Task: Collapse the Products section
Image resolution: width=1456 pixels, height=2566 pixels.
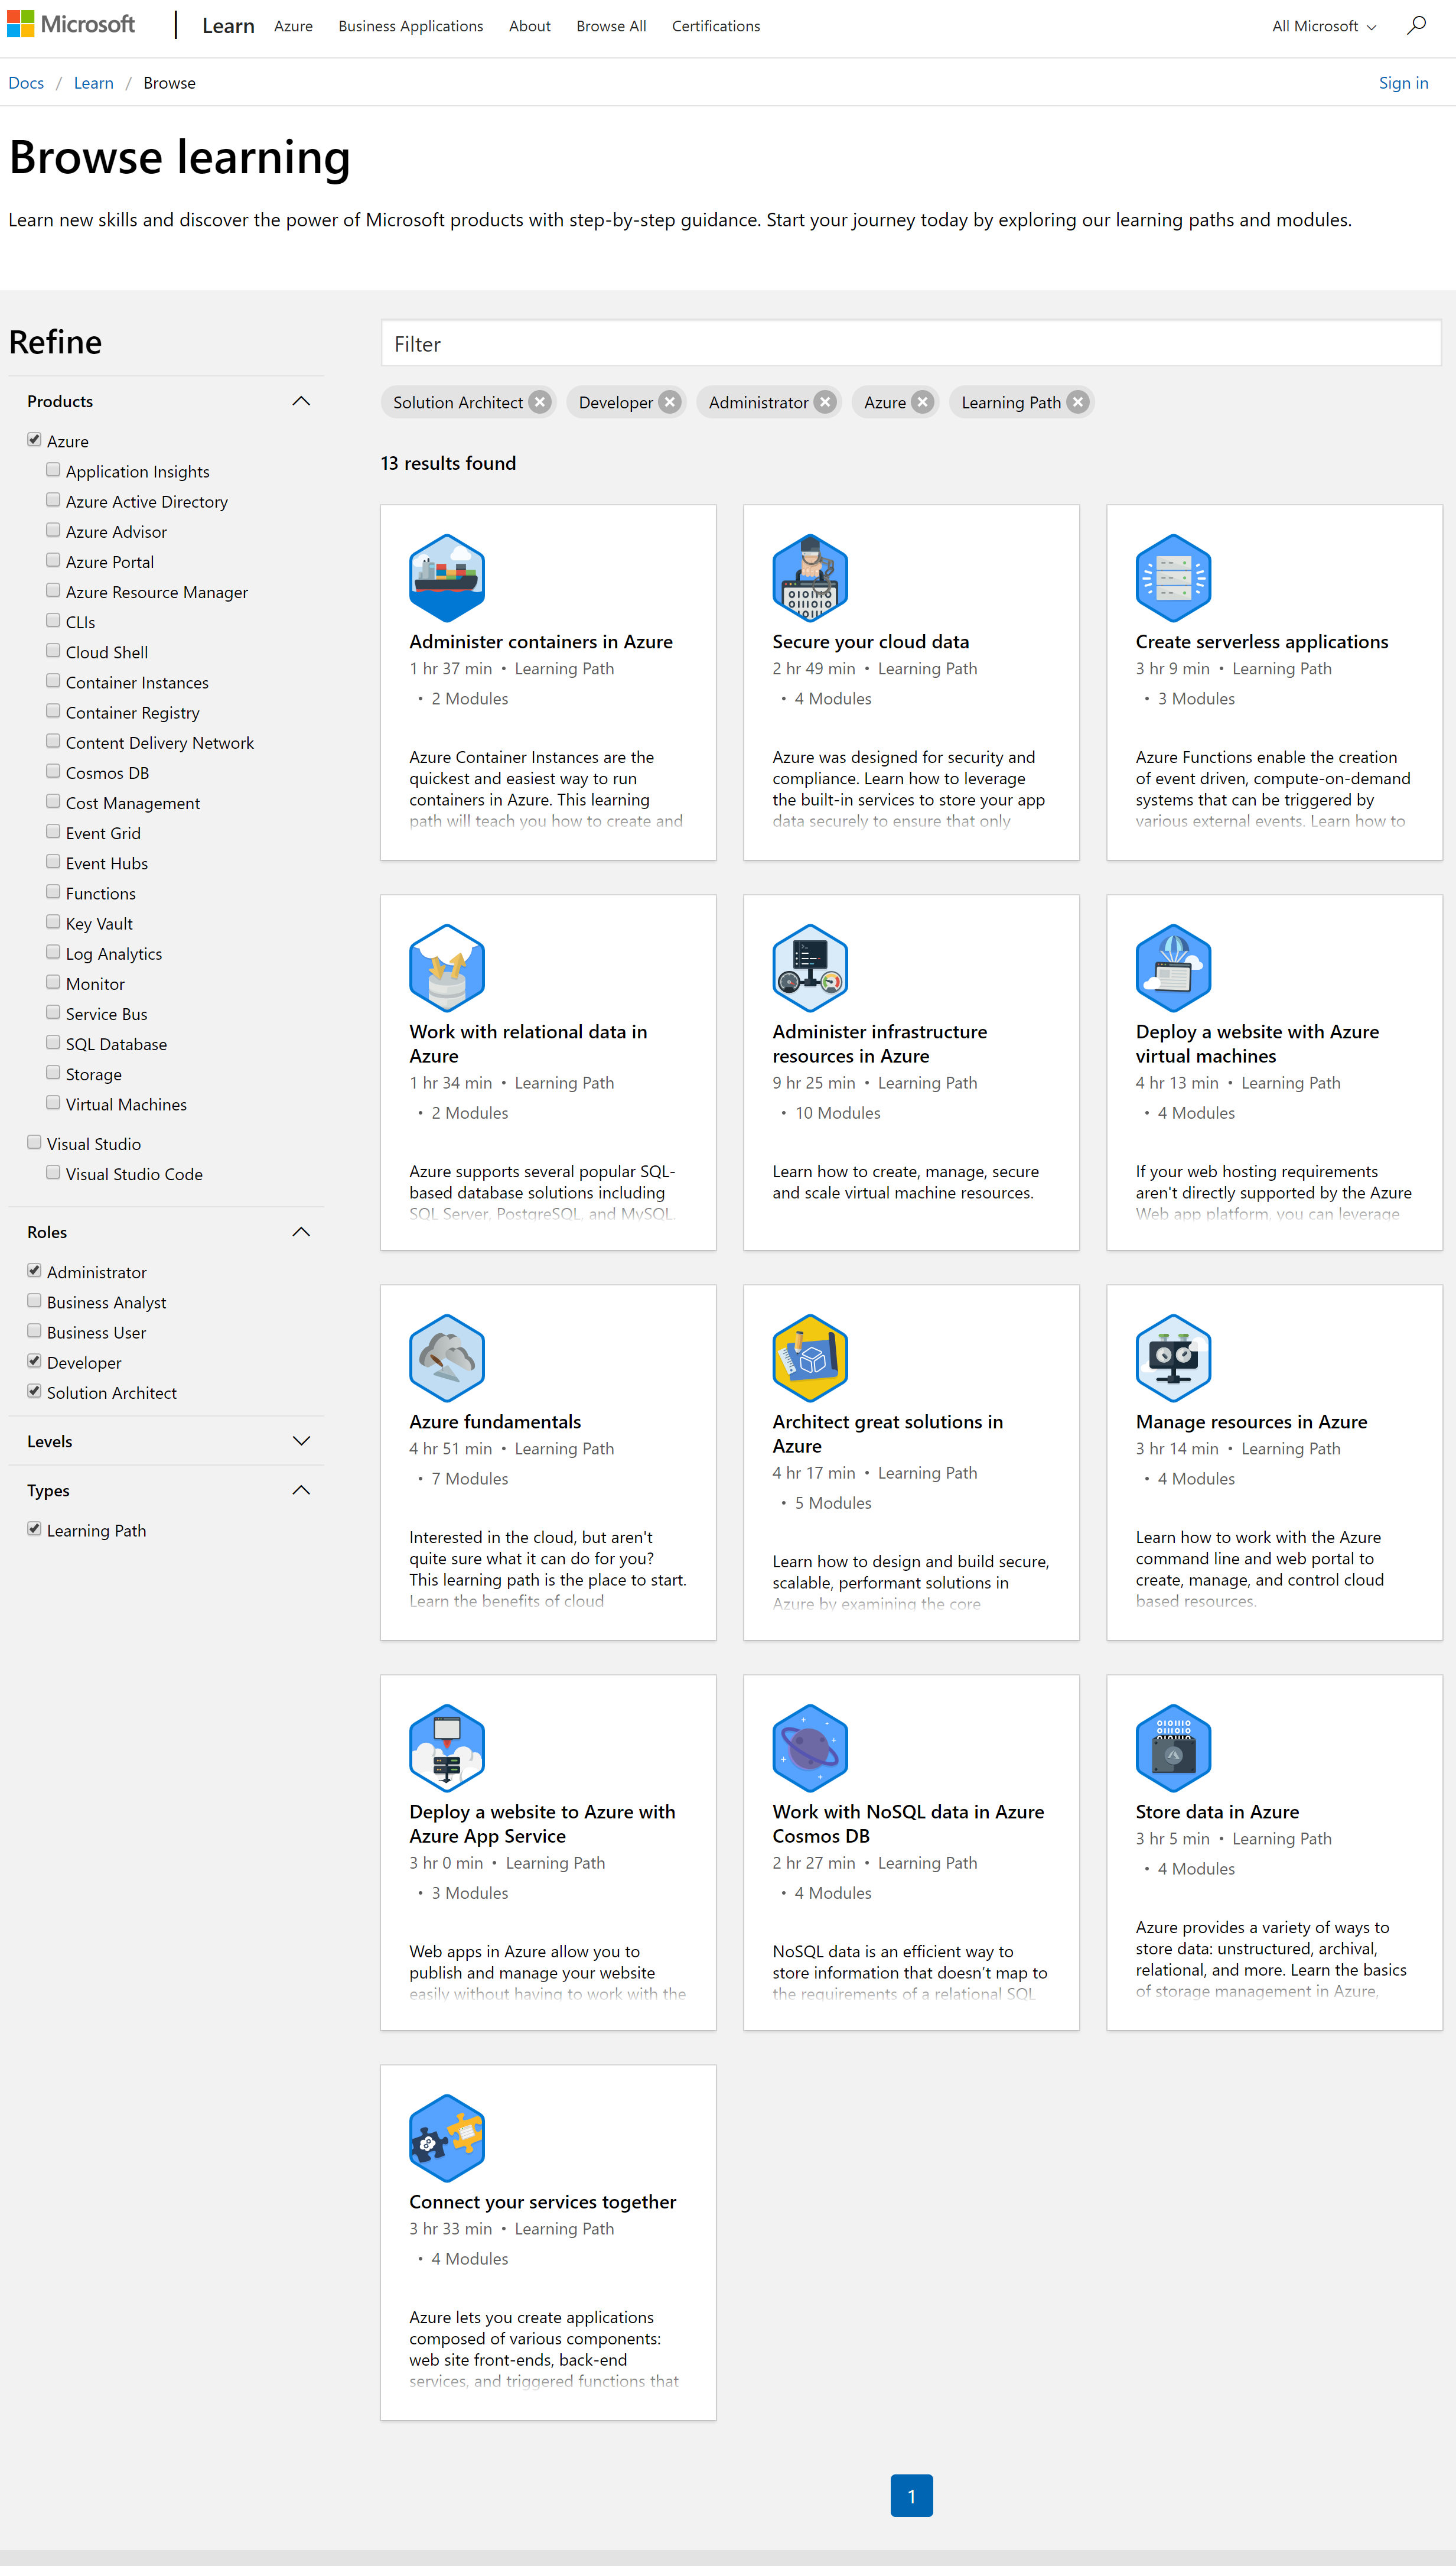Action: (301, 401)
